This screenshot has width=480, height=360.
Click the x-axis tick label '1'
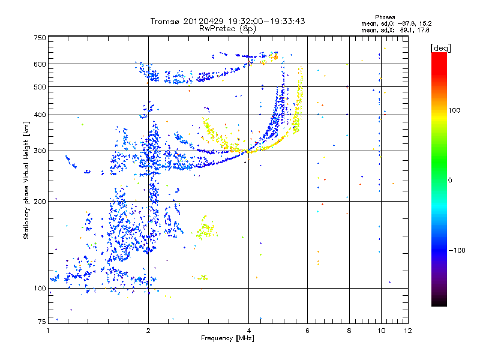tap(48, 331)
